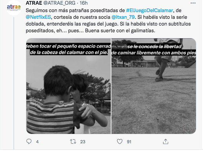Like the tweet with the heart icon
The image size is (203, 151).
[x=120, y=142]
